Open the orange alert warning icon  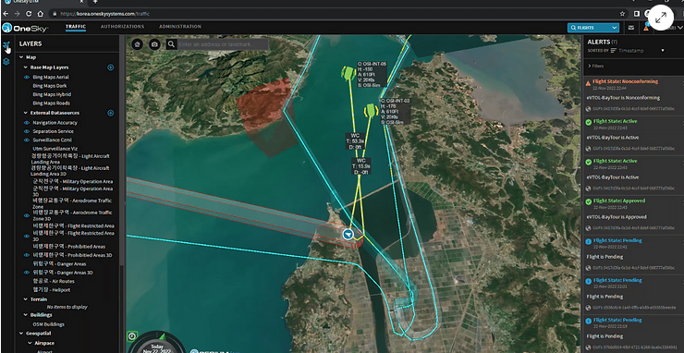pos(646,28)
